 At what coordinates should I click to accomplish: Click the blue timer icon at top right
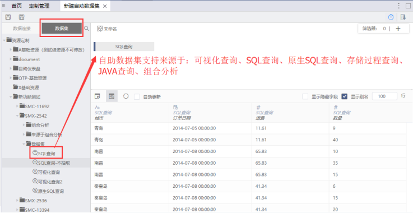coord(391,17)
